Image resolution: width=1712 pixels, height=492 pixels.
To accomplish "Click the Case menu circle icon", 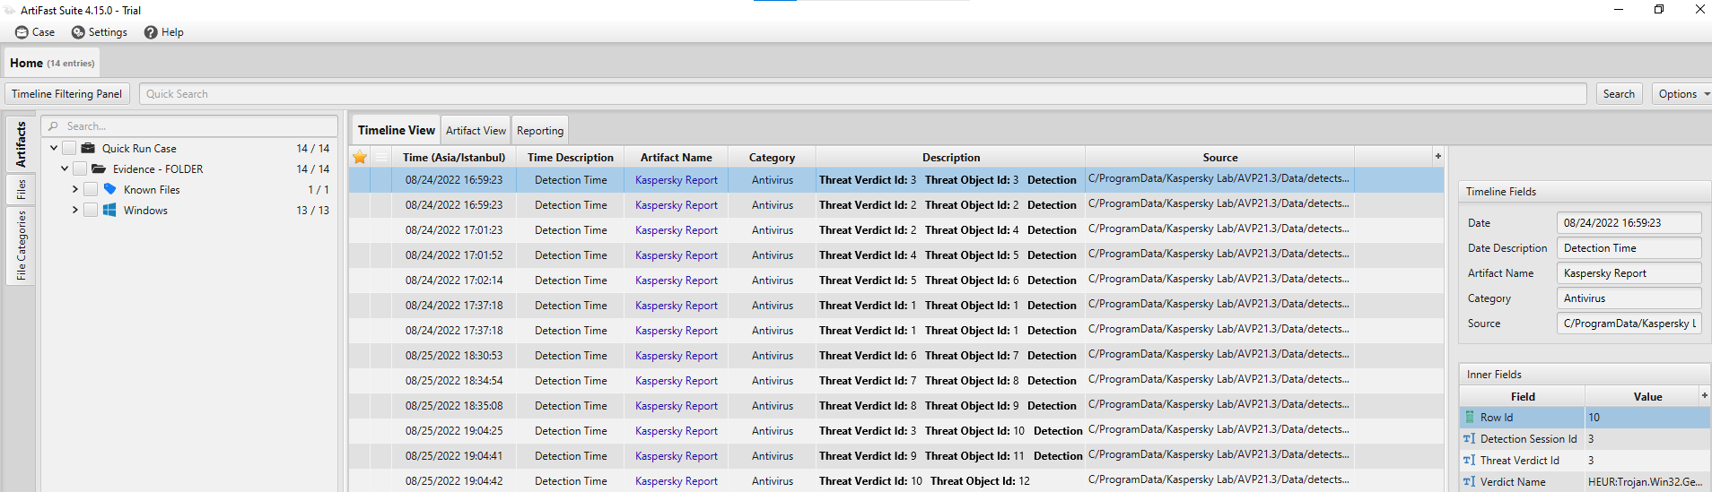I will [22, 32].
